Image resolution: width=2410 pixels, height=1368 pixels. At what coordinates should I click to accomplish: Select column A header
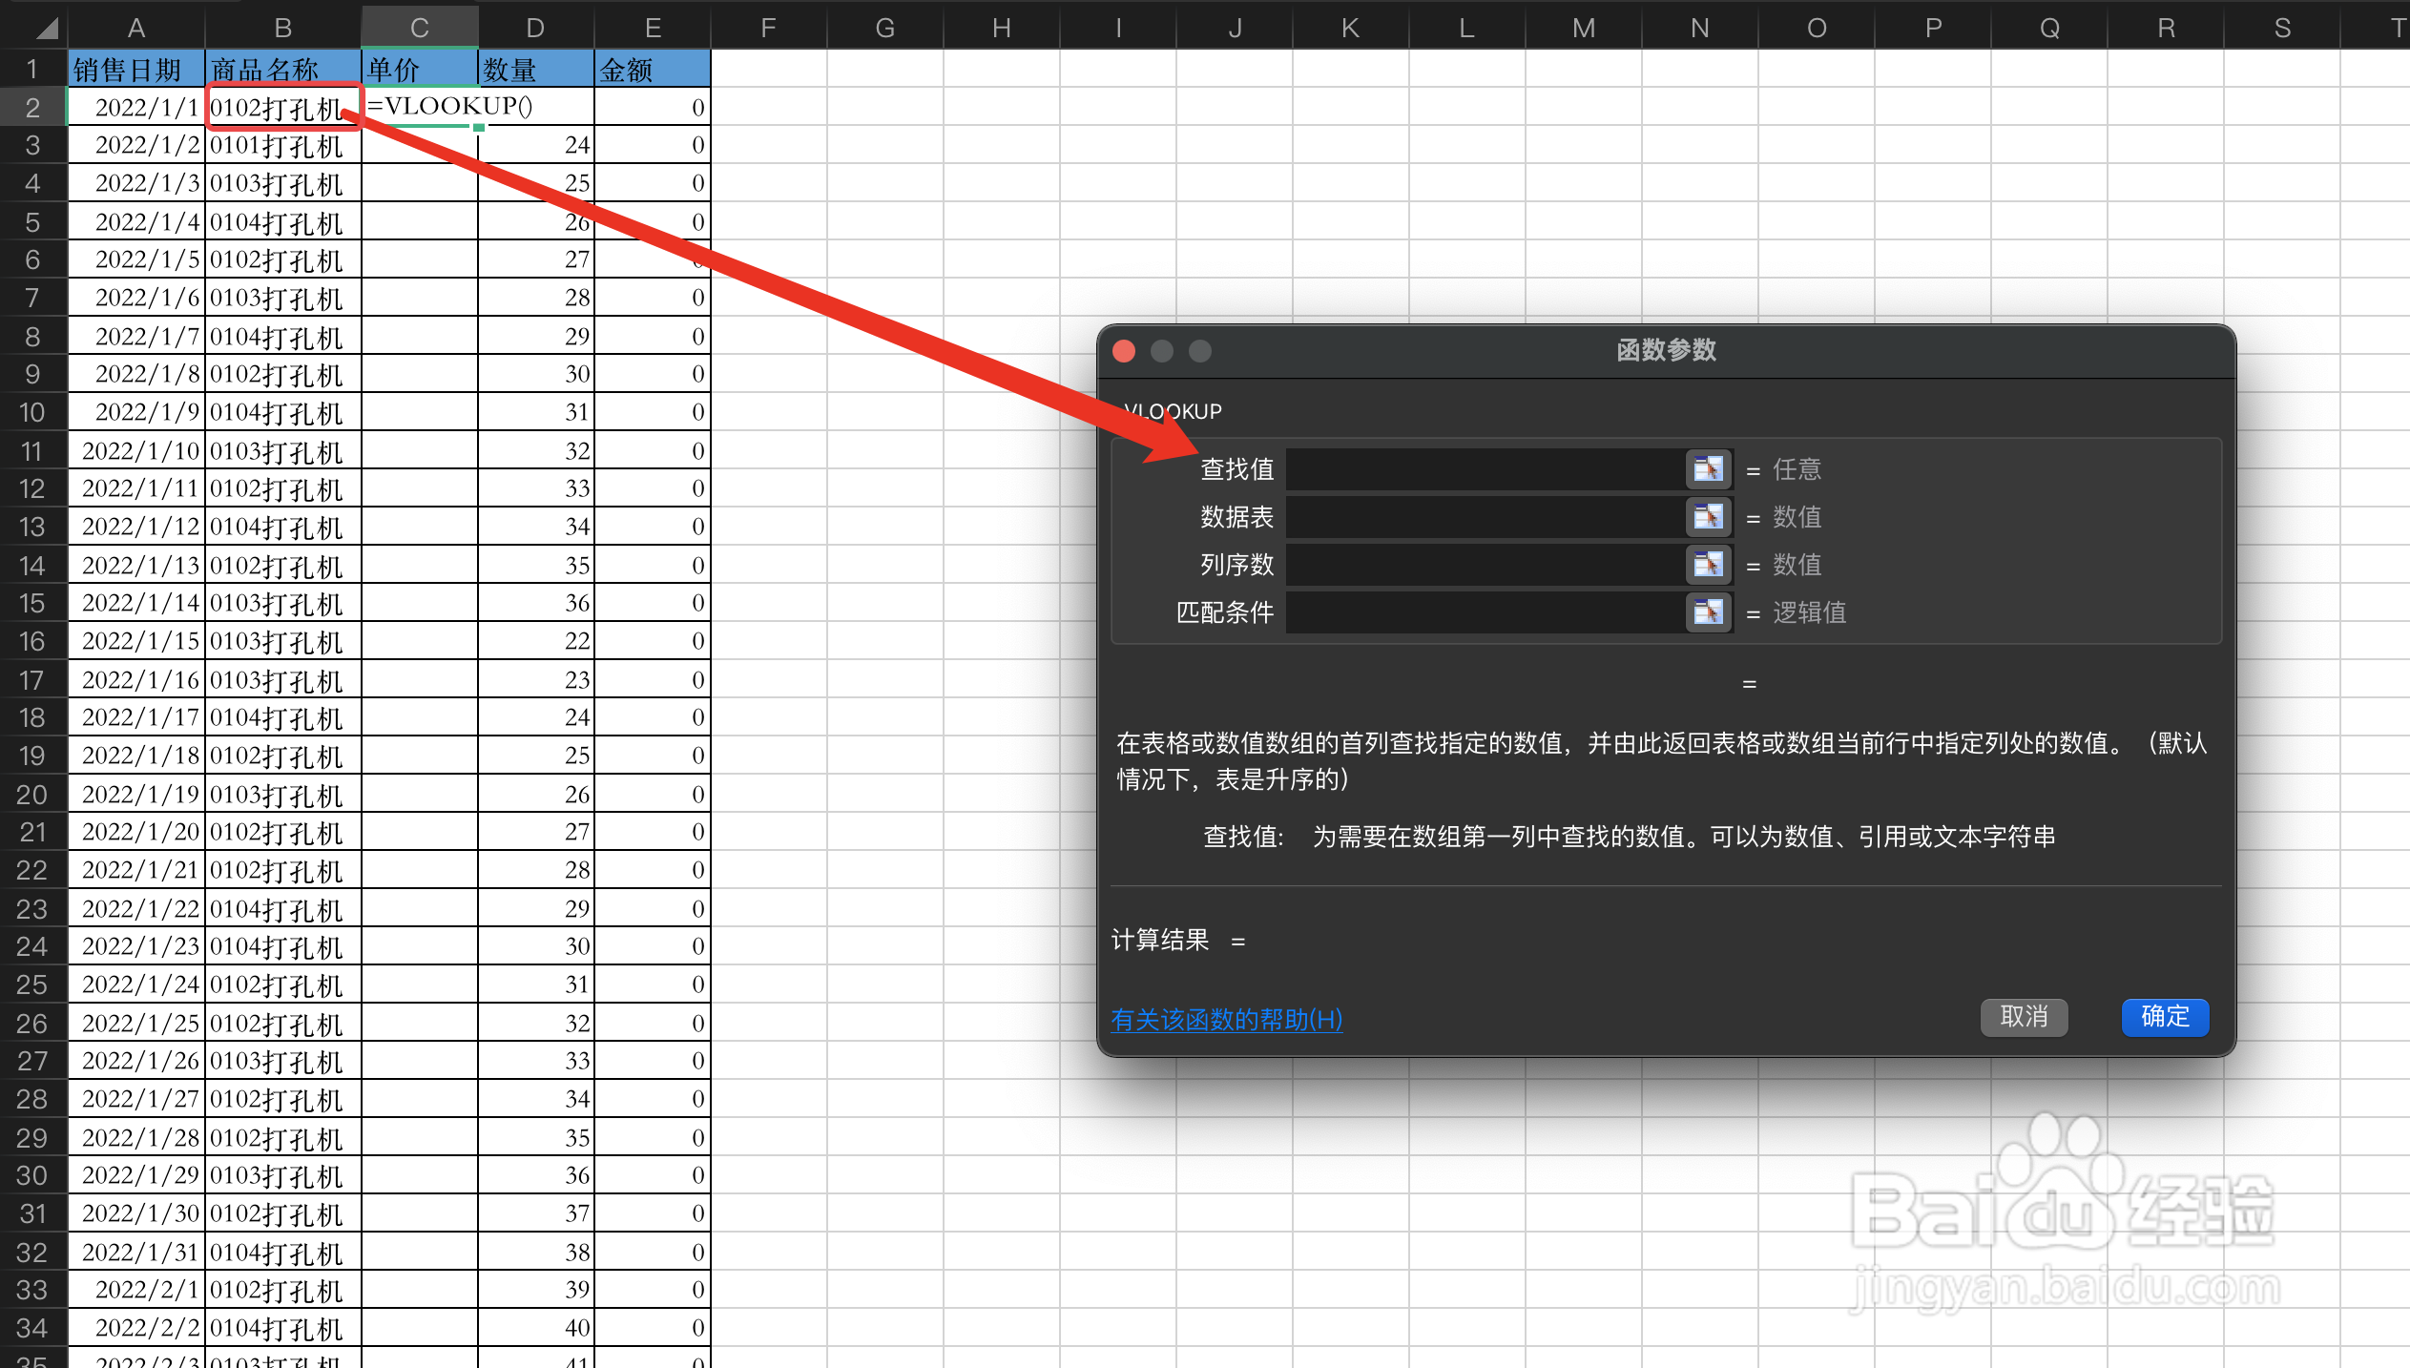click(x=136, y=28)
